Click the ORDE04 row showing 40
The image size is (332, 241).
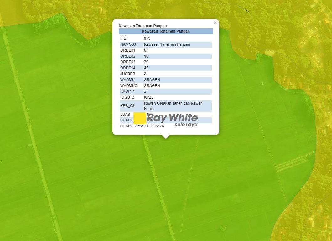pos(166,68)
